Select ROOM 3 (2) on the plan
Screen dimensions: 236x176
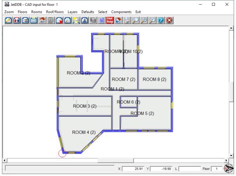pos(85,106)
